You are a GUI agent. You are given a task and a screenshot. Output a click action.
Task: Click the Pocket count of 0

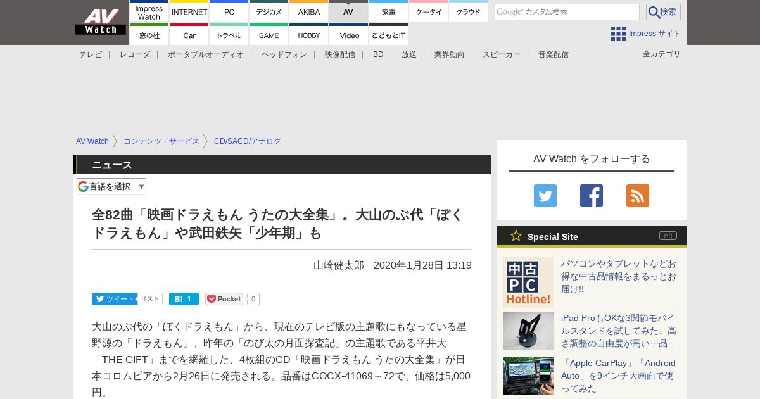[x=253, y=299]
